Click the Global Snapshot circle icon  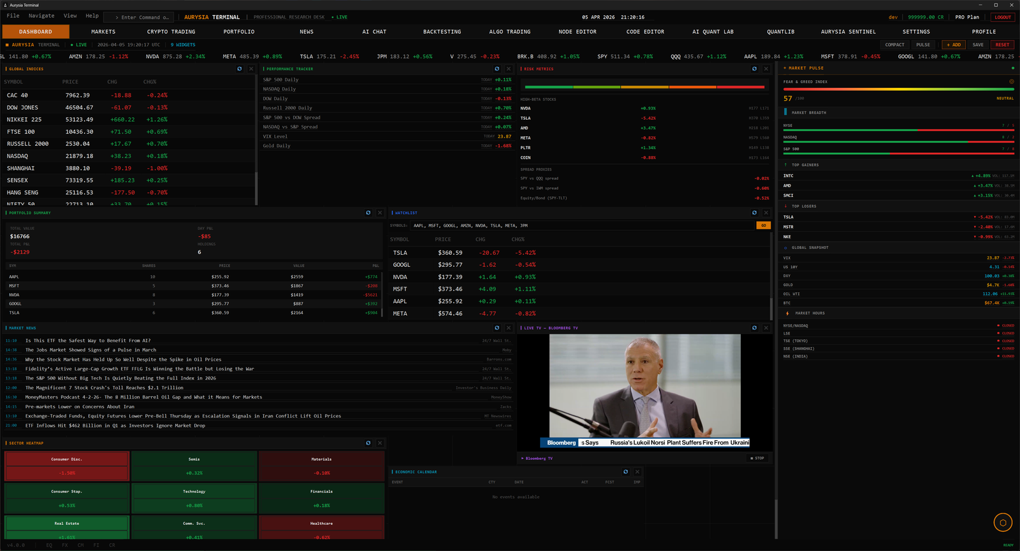[x=785, y=248]
